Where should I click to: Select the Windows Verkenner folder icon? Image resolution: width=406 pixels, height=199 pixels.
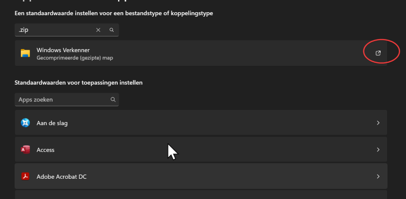click(25, 53)
